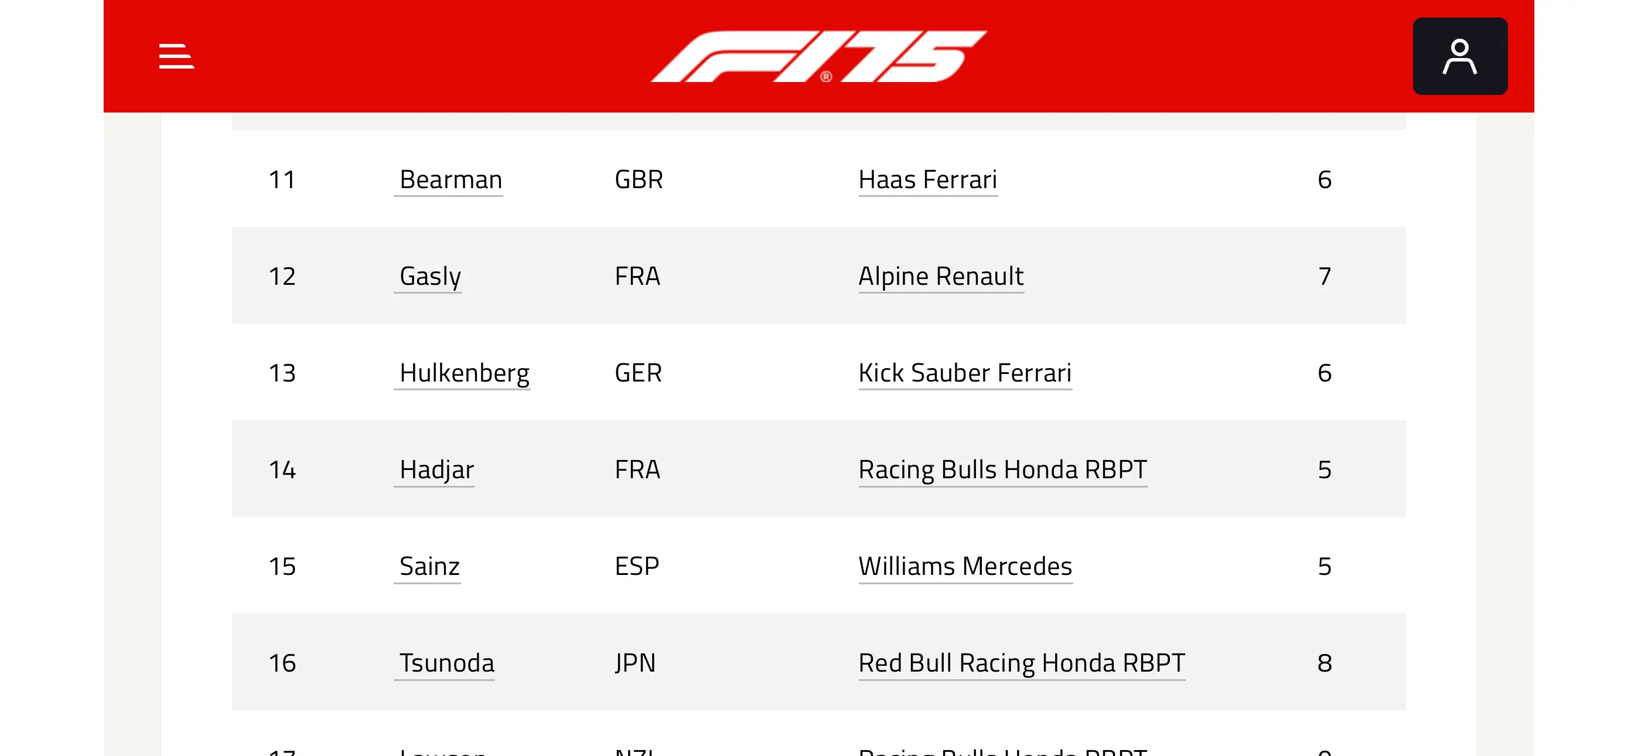The image size is (1638, 756).
Task: View Hadjar driver details
Action: pos(436,470)
